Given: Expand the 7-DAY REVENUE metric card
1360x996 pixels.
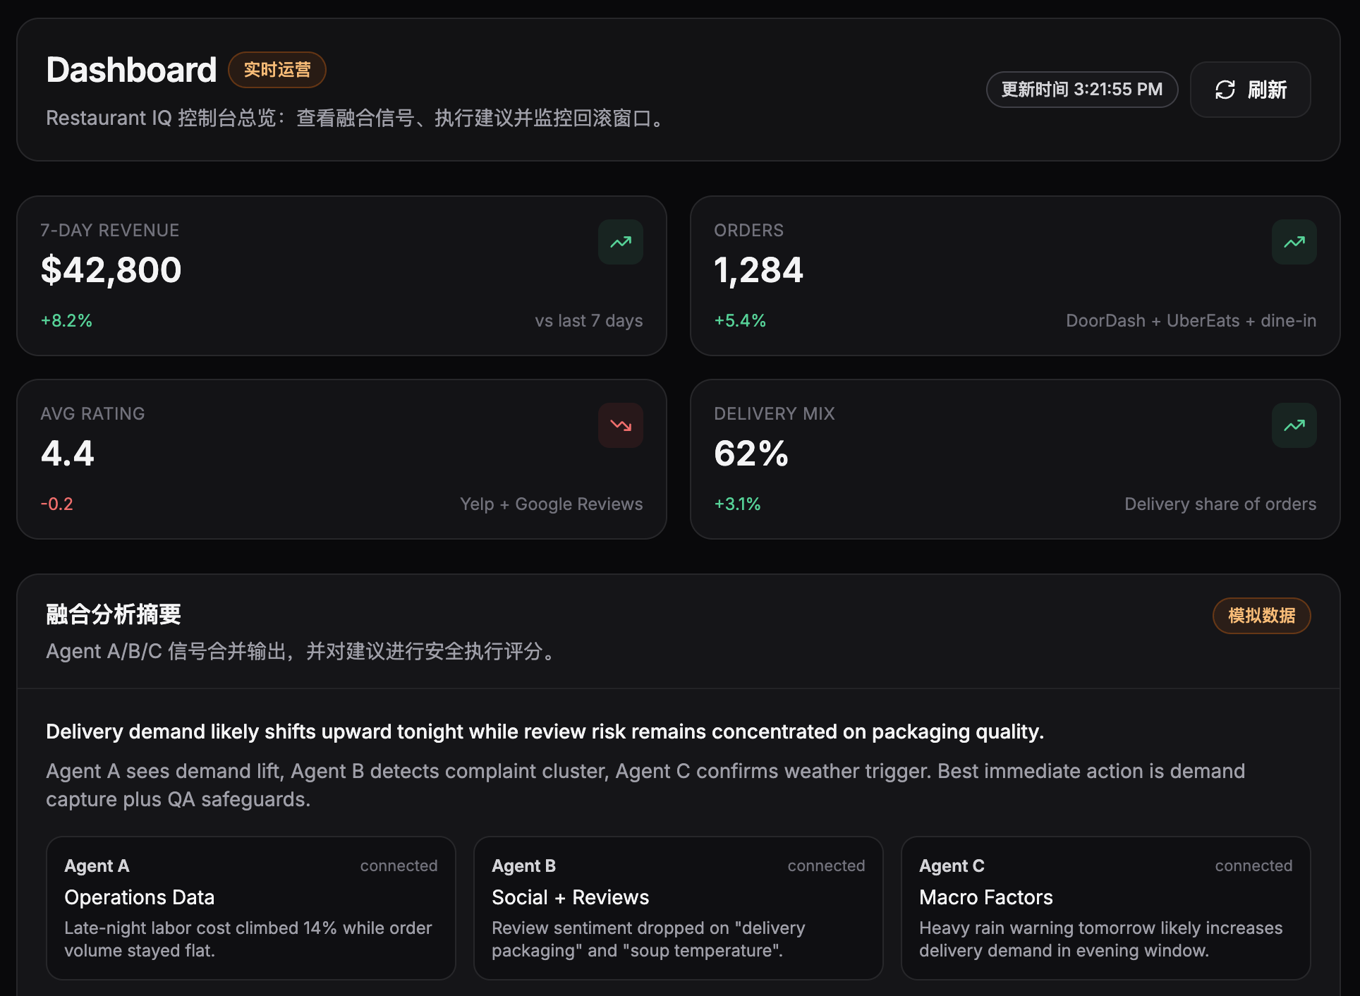Looking at the screenshot, I should coord(341,275).
